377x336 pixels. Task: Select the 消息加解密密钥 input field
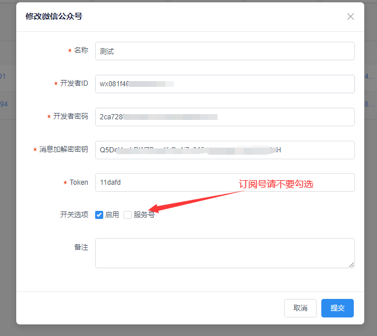coord(225,150)
